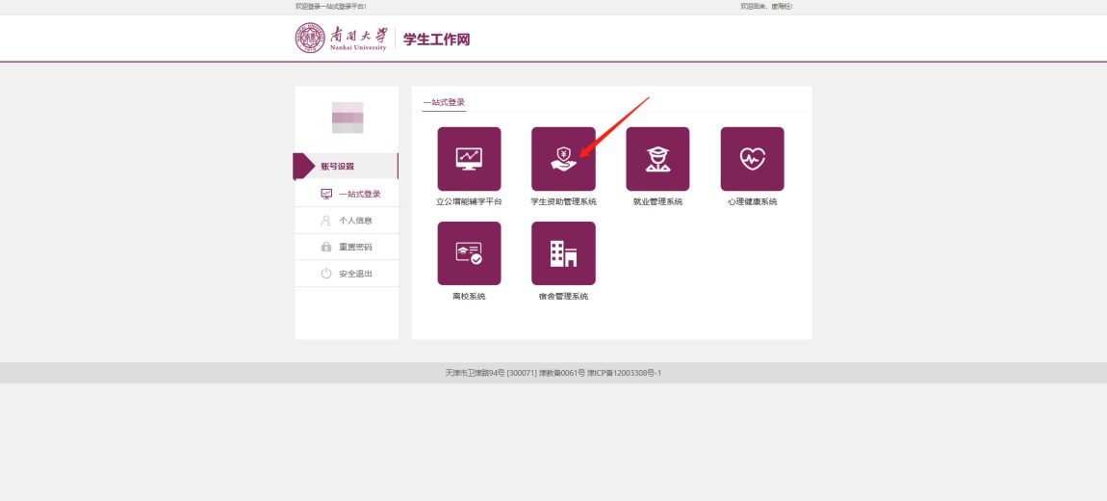Screen dimensions: 1107x501
Task: Click the 宿舍管理系统 building icon
Action: (x=563, y=253)
